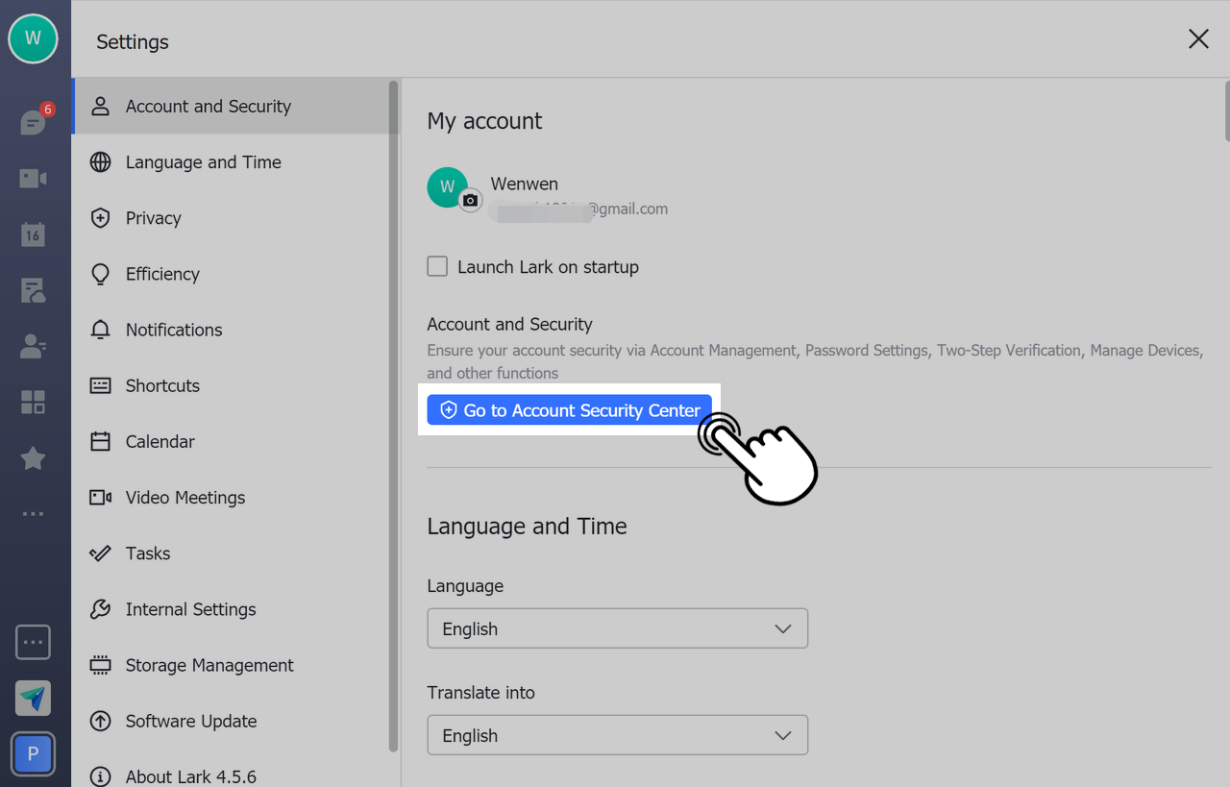1230x787 pixels.
Task: Enable Launch Lark on startup
Action: click(x=437, y=266)
